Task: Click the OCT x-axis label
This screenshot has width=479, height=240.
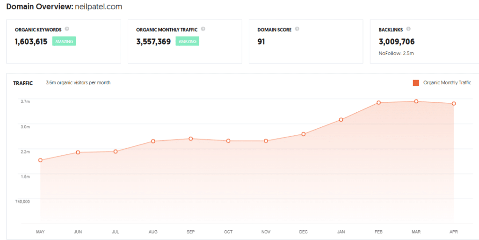Action: coord(228,232)
